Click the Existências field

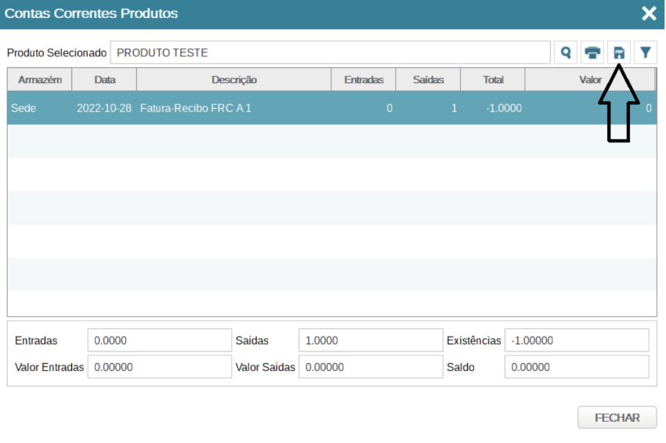click(577, 340)
